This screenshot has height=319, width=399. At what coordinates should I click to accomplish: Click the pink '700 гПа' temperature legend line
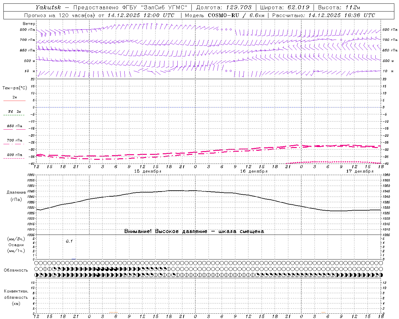coord(14,144)
